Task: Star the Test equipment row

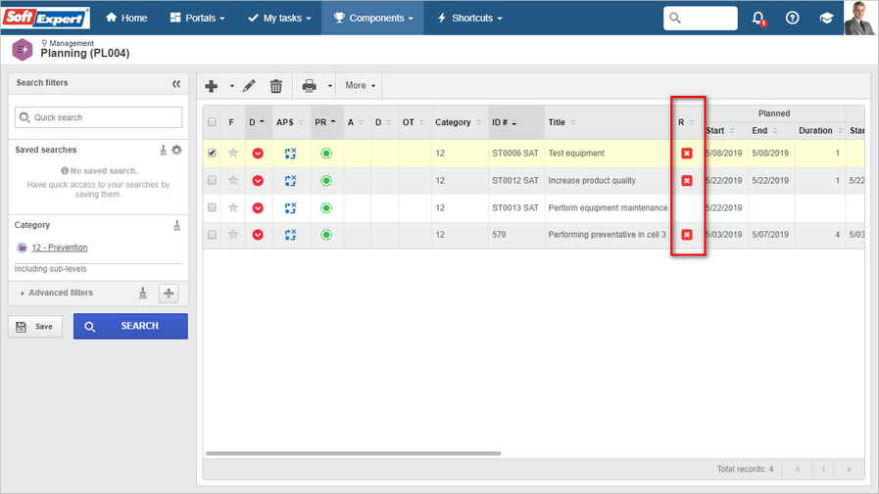Action: click(233, 153)
